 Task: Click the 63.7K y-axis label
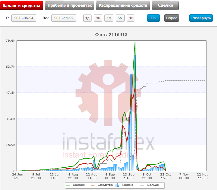pos(11,67)
